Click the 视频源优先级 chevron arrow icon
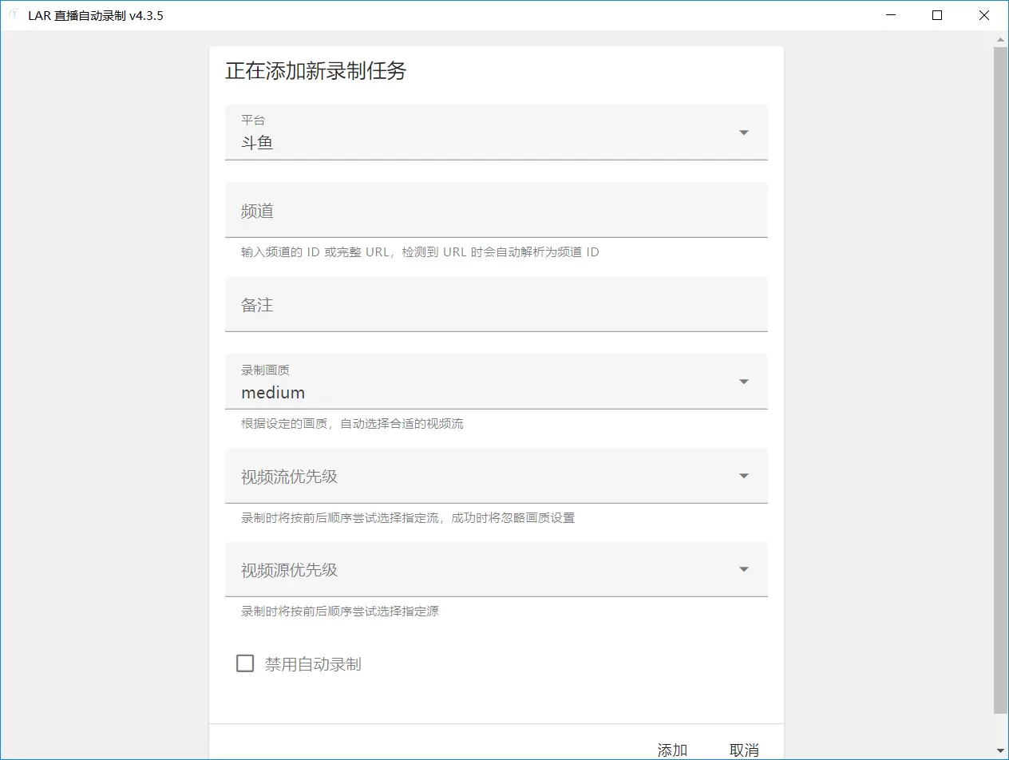 pos(742,569)
